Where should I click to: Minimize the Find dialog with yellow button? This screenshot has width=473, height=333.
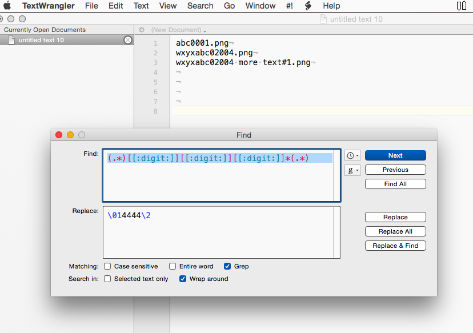(70, 135)
